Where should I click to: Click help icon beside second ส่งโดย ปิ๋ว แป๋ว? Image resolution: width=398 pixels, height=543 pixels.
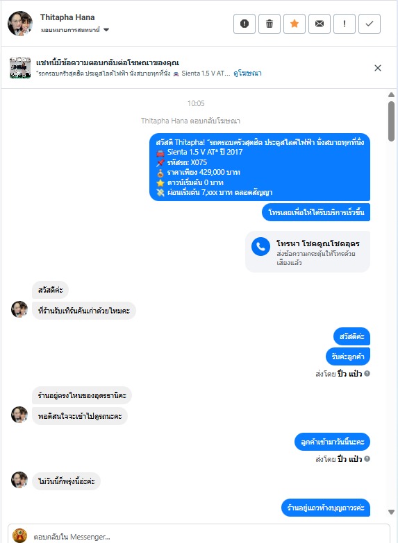coord(367,458)
